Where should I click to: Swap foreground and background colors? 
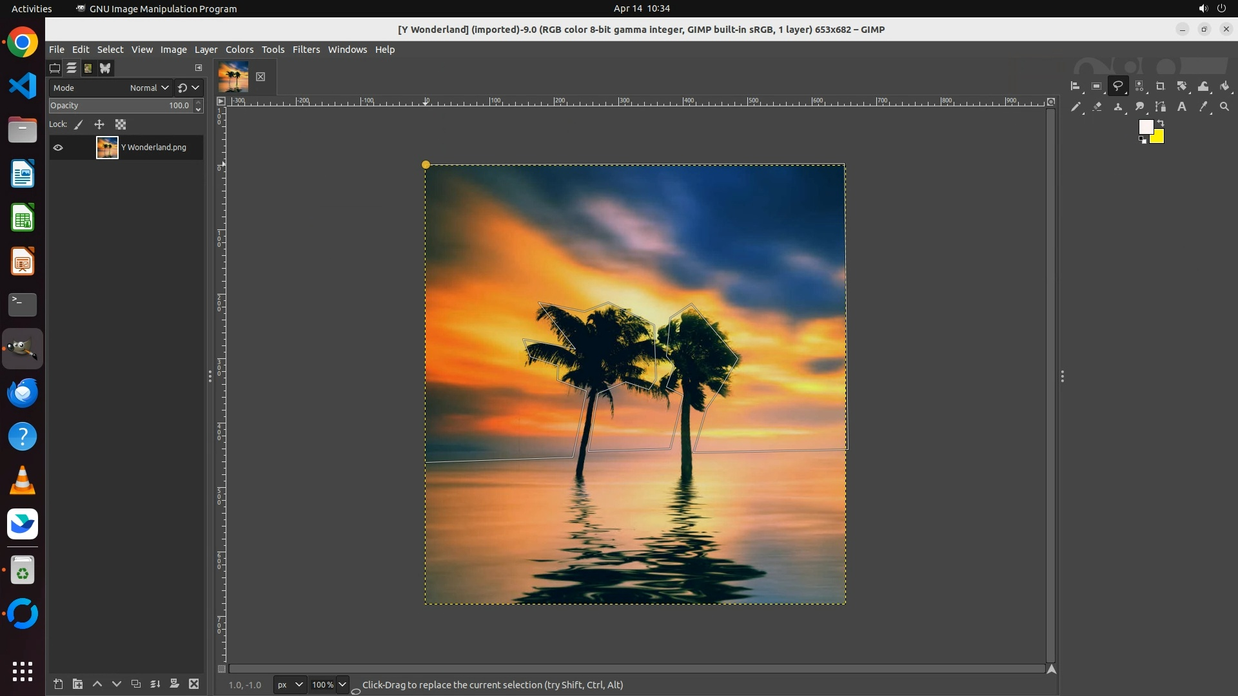tap(1161, 122)
